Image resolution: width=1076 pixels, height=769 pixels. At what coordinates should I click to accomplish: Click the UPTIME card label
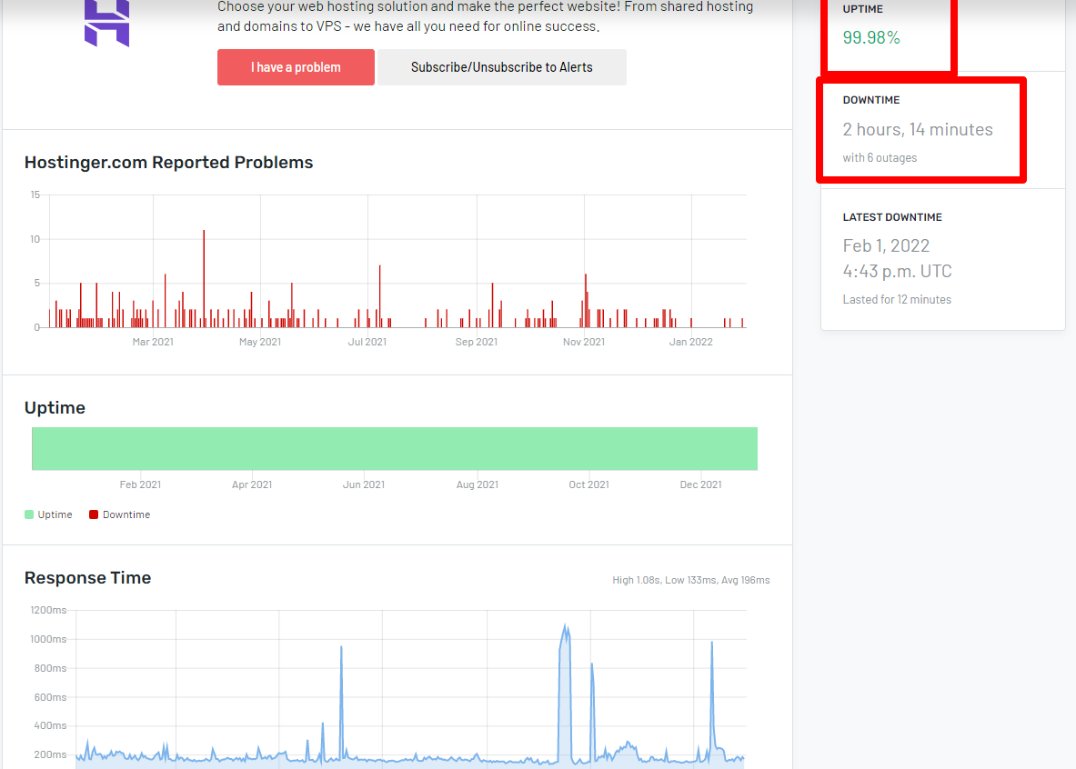click(x=862, y=9)
